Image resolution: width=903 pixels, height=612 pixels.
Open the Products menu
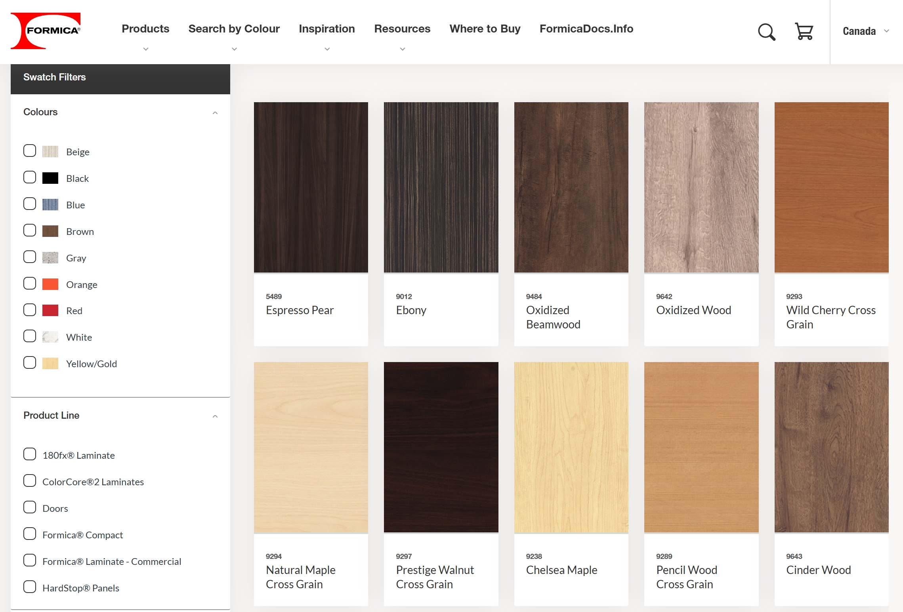(x=145, y=29)
